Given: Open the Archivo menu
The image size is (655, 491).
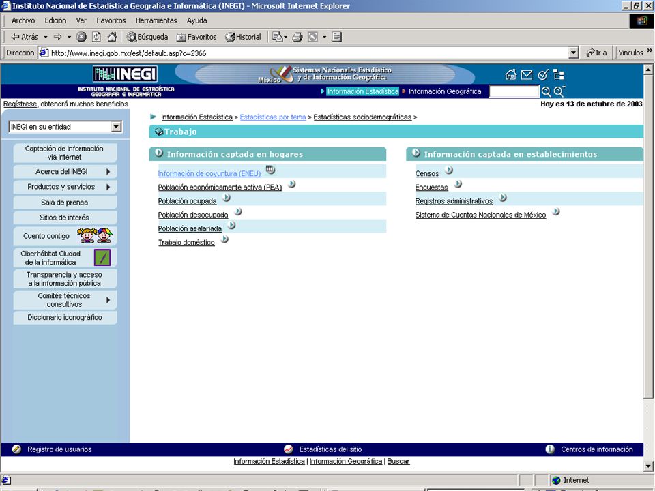Looking at the screenshot, I should pyautogui.click(x=23, y=20).
